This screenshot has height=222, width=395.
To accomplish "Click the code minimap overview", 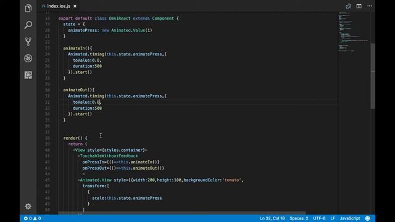I will click(354, 31).
